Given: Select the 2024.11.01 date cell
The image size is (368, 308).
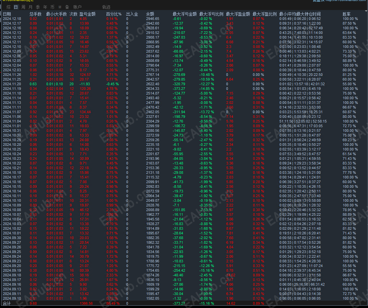Looking at the screenshot, I should [x=12, y=126].
